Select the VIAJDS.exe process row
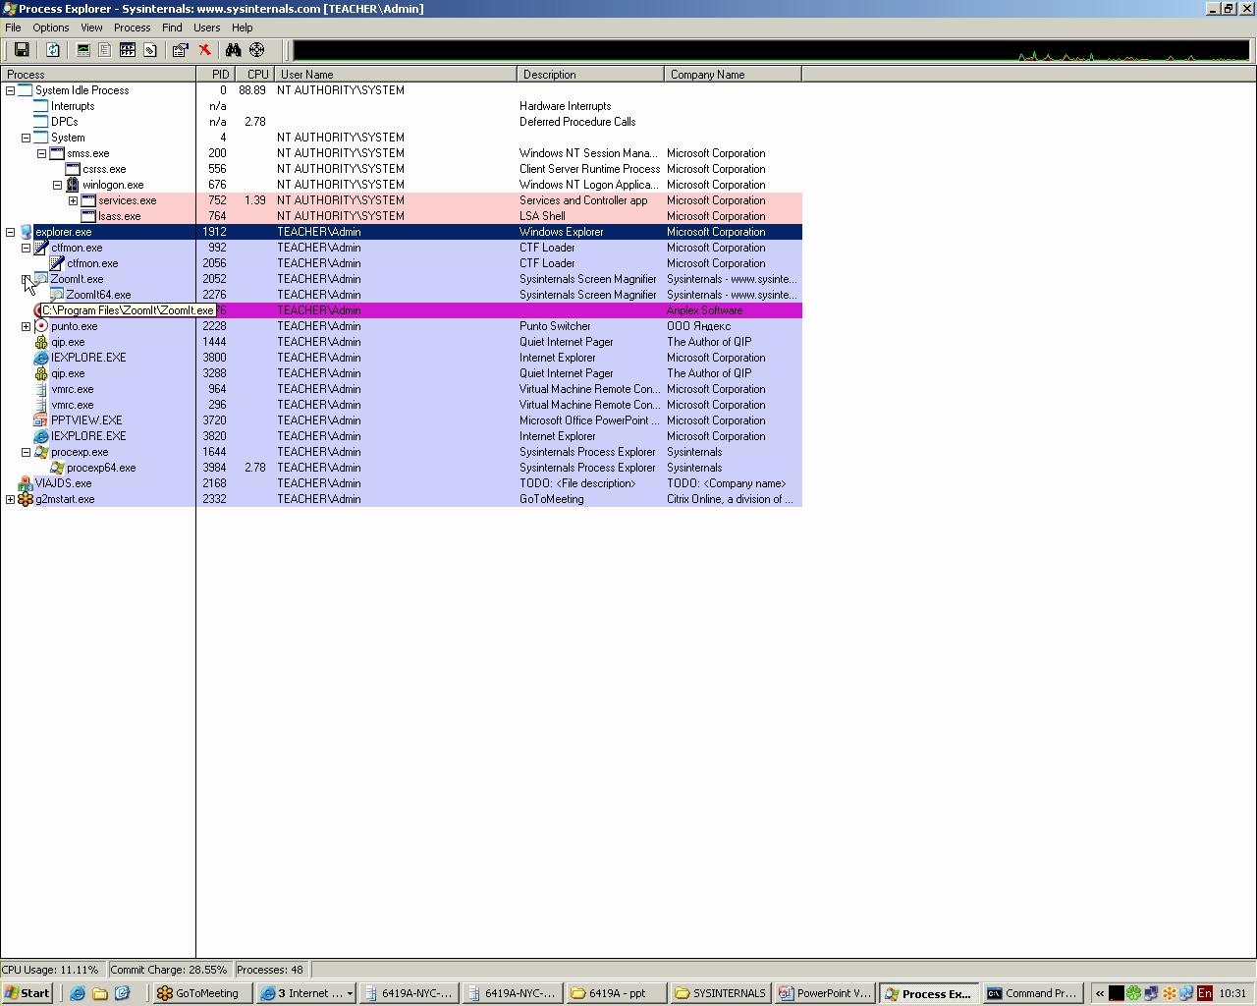The width and height of the screenshot is (1257, 1006). pos(402,483)
